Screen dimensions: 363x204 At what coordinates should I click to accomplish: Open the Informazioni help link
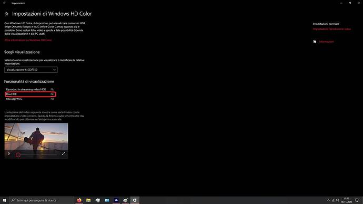[x=326, y=42]
